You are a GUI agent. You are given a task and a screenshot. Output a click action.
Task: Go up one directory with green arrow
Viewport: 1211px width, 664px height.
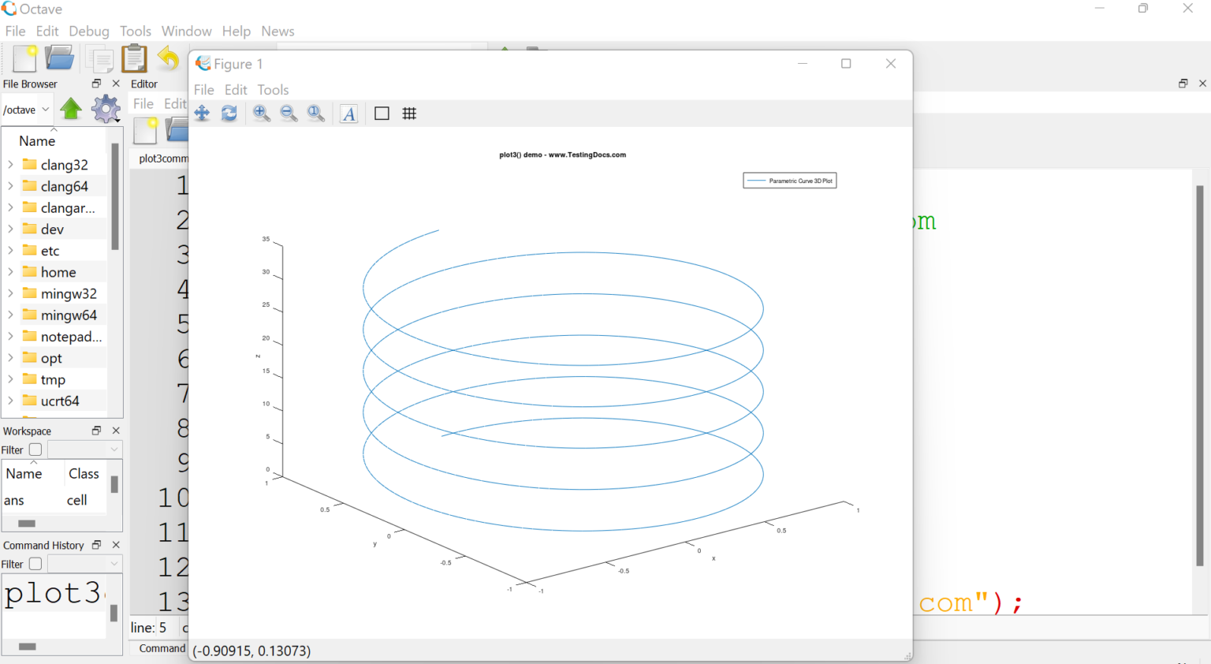coord(71,109)
